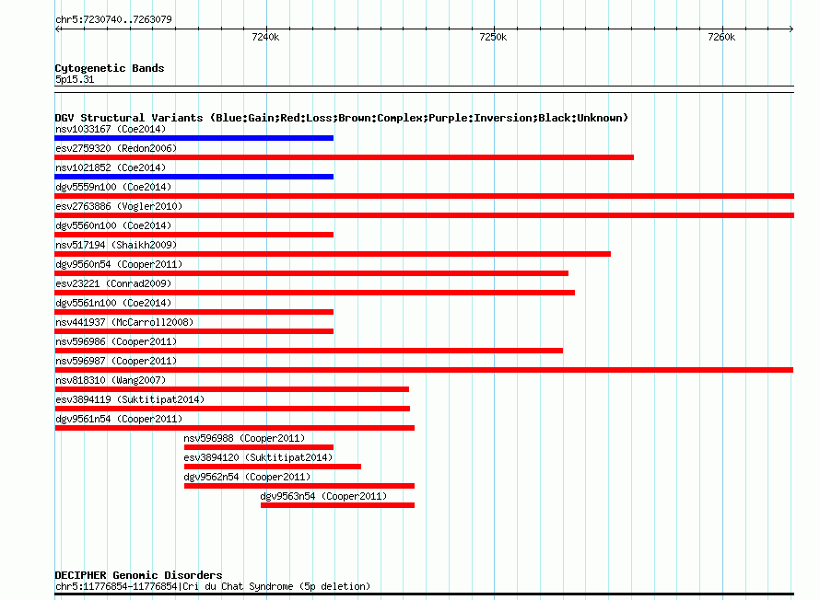Click the dgv9563n54 (Cooper2011) label
Viewport: 820px width, 600px height.
click(323, 496)
